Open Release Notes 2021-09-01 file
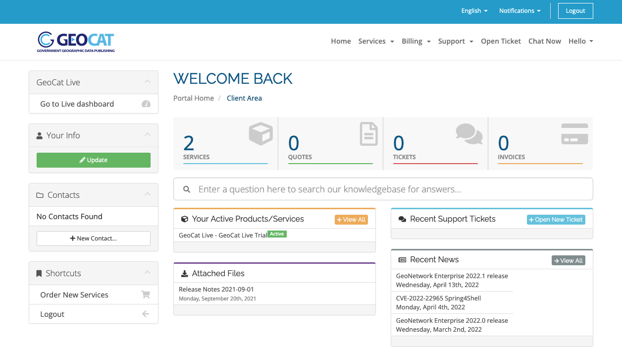 [274, 294]
